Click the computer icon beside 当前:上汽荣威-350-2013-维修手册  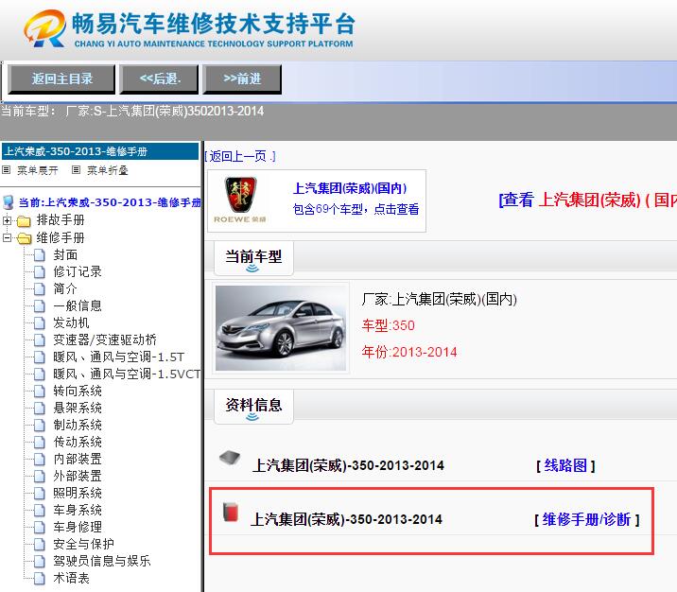(9, 202)
